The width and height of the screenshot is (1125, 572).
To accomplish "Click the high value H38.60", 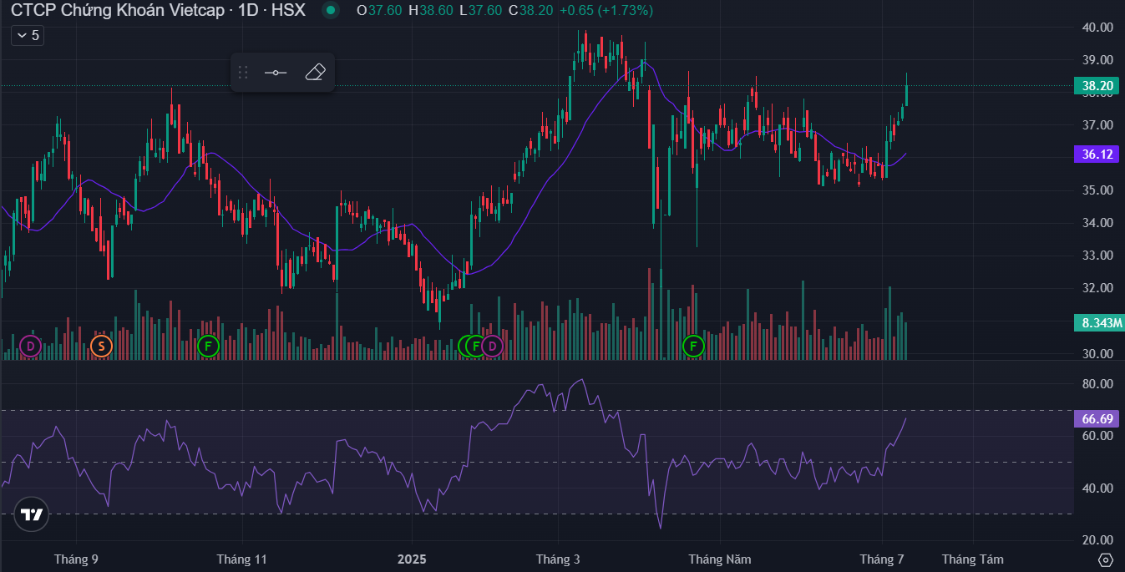I will pos(430,11).
